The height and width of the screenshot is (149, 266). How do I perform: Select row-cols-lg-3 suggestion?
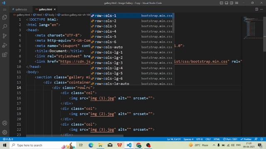tap(132, 63)
